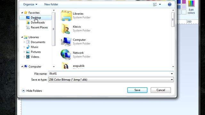
Task: Select the Computer System Folder icon
Action: click(66, 42)
